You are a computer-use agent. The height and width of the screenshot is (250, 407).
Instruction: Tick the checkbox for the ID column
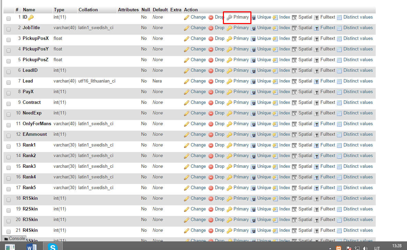tap(9, 19)
